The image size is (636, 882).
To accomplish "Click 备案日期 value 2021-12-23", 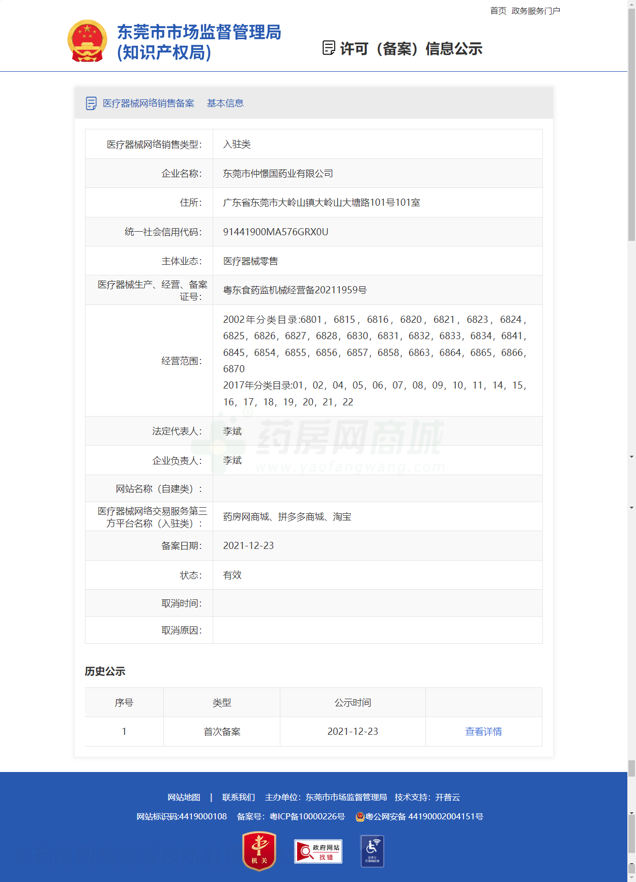I will [x=248, y=545].
